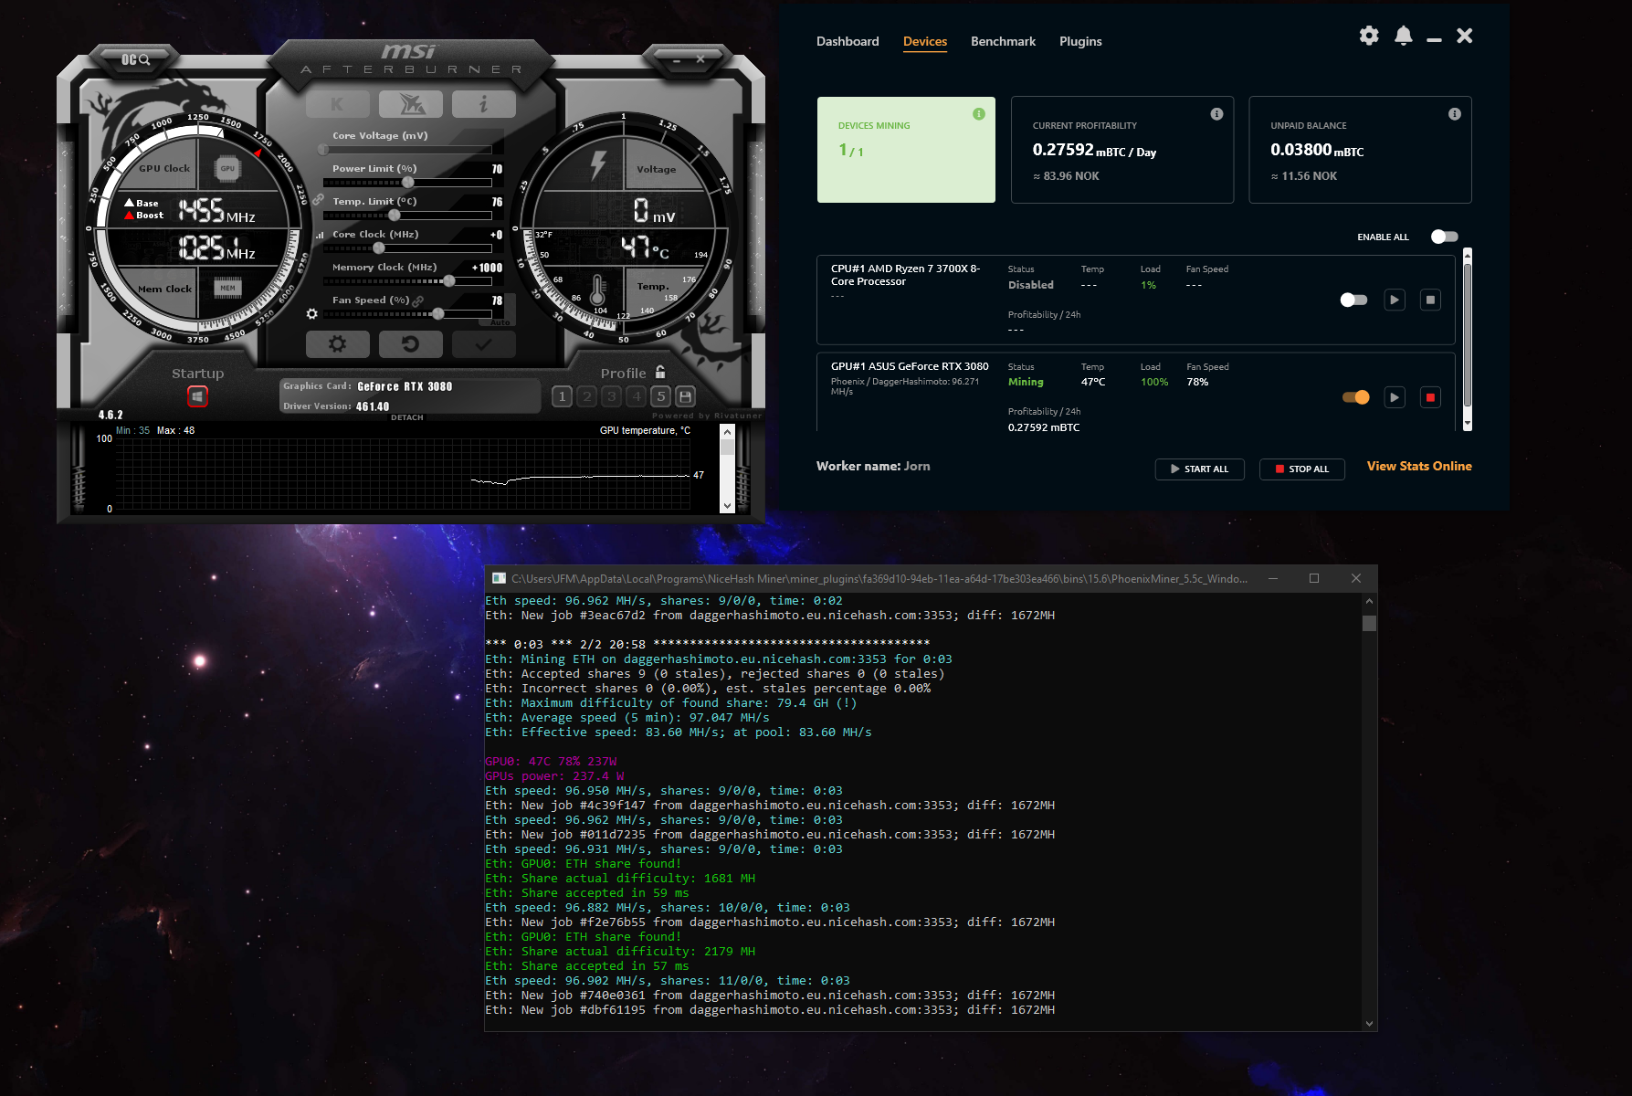Adjust the Fan Speed slider handle
Viewport: 1632px width, 1096px height.
tap(438, 313)
